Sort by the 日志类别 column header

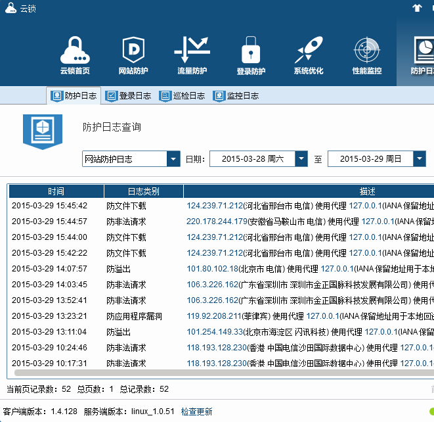[143, 191]
